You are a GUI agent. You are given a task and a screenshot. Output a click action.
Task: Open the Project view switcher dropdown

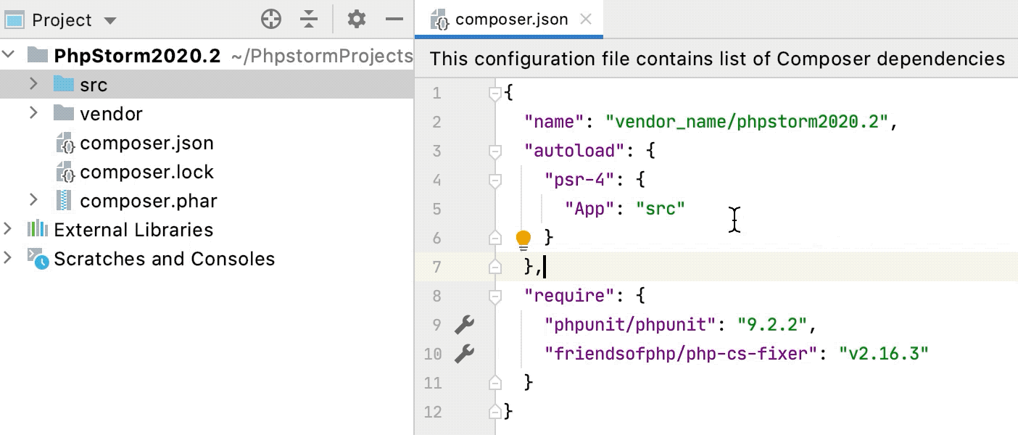click(110, 20)
